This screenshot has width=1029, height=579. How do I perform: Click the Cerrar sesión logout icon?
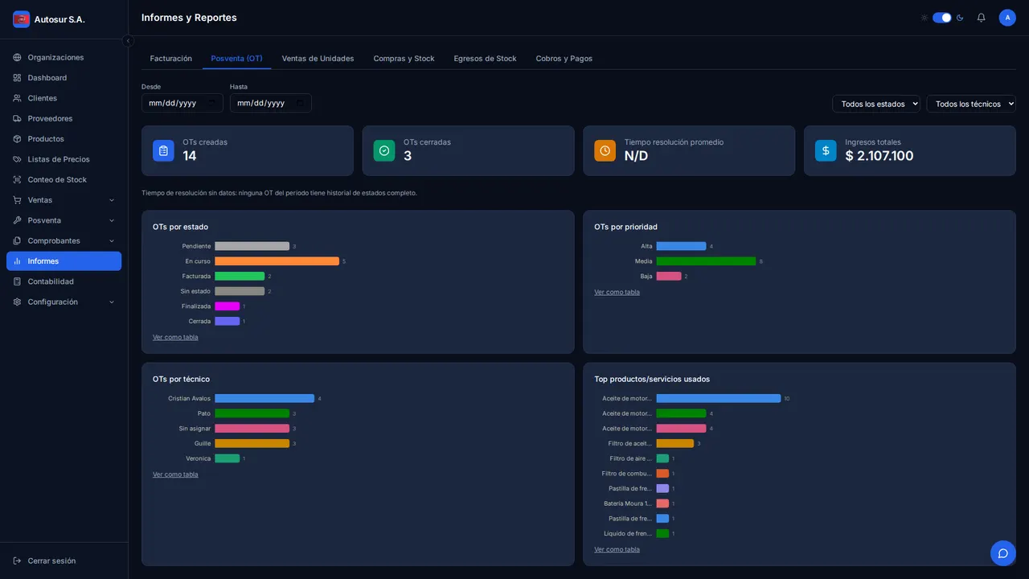coord(17,561)
